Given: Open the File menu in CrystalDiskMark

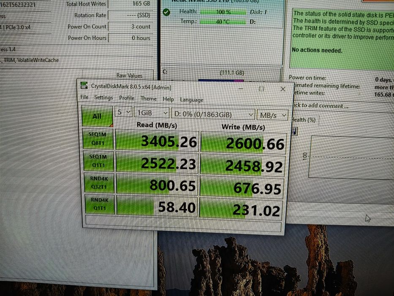Looking at the screenshot, I should click(84, 97).
